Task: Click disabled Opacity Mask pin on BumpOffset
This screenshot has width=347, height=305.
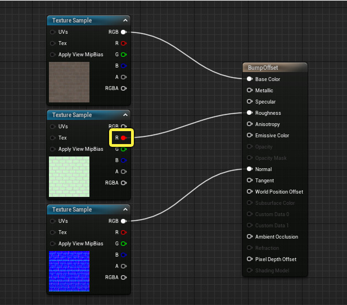Action: click(x=250, y=158)
